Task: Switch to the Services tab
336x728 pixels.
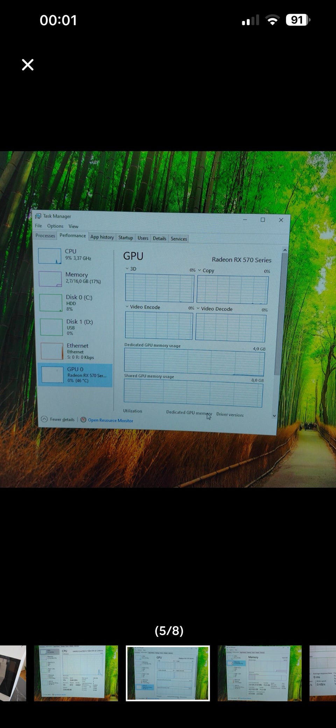Action: point(179,239)
